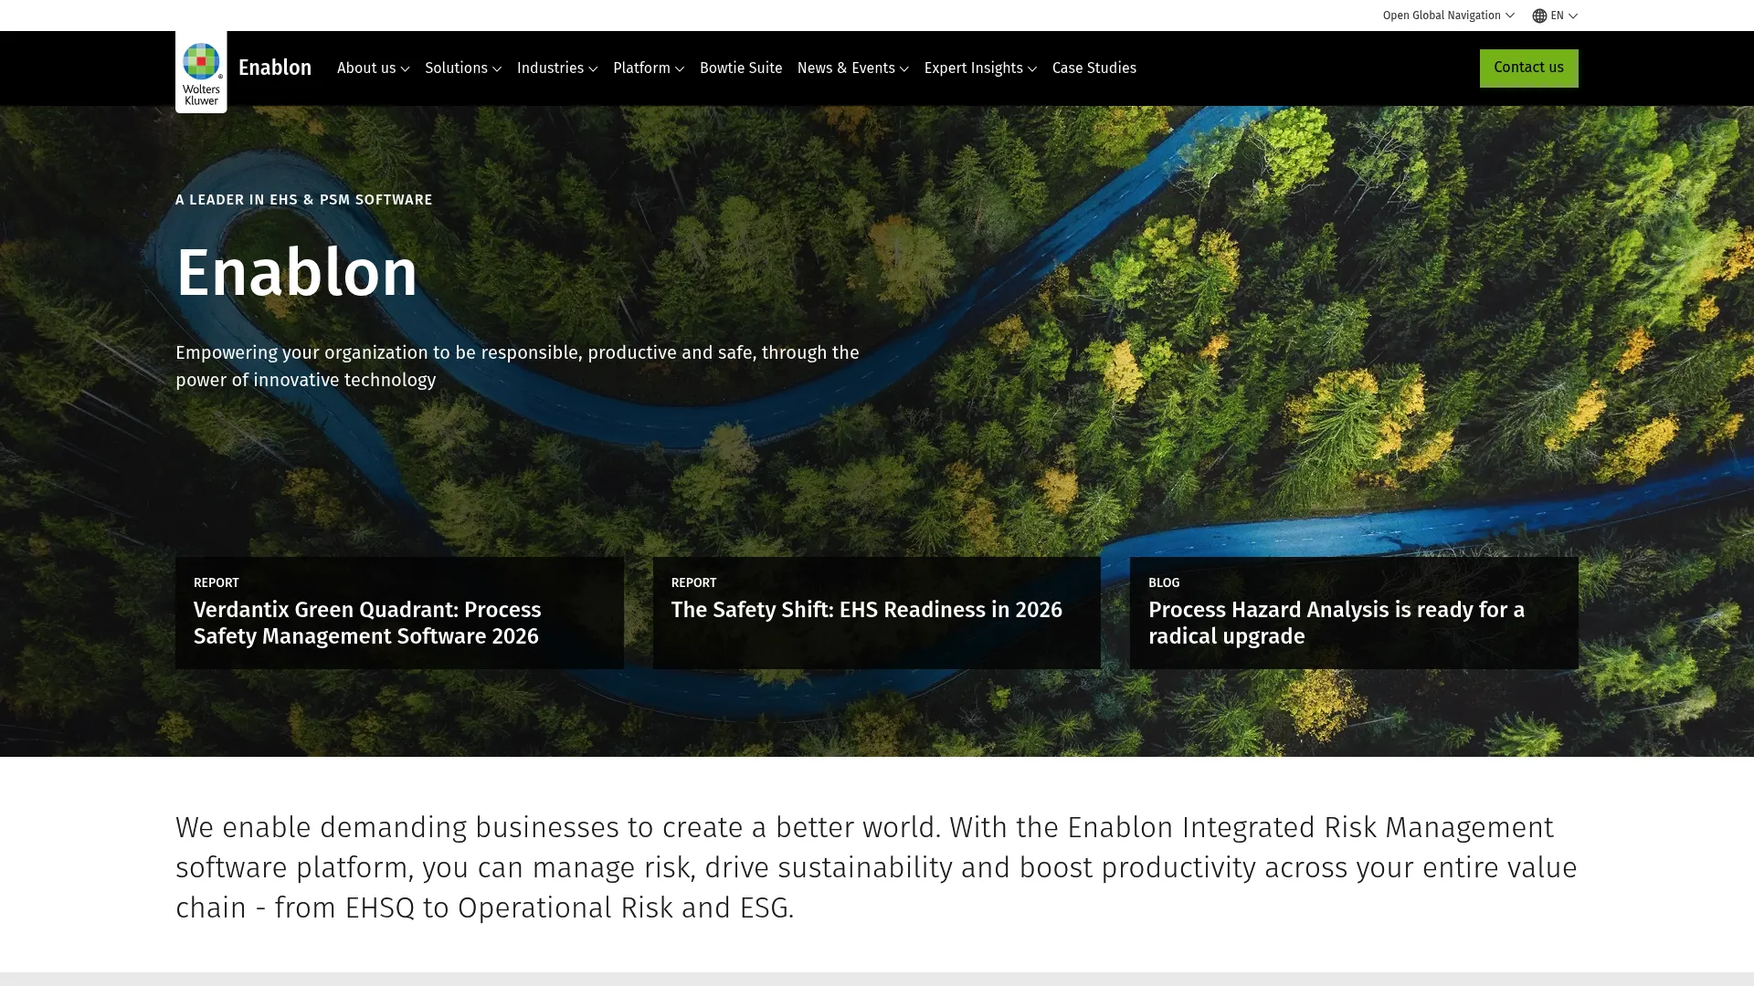
Task: Click 'A LEADER IN EHS & PSM SOFTWARE' text
Action: coord(303,200)
